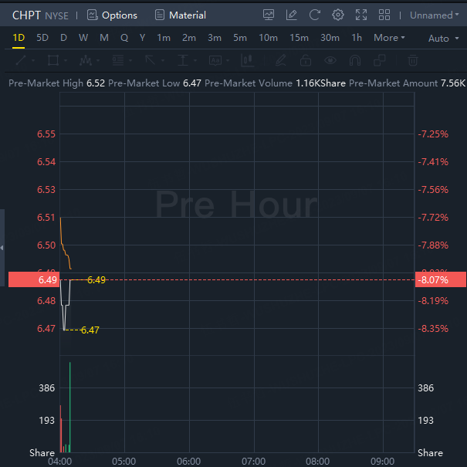Collapse the left side panel handle
The image size is (467, 467).
[x=2, y=247]
